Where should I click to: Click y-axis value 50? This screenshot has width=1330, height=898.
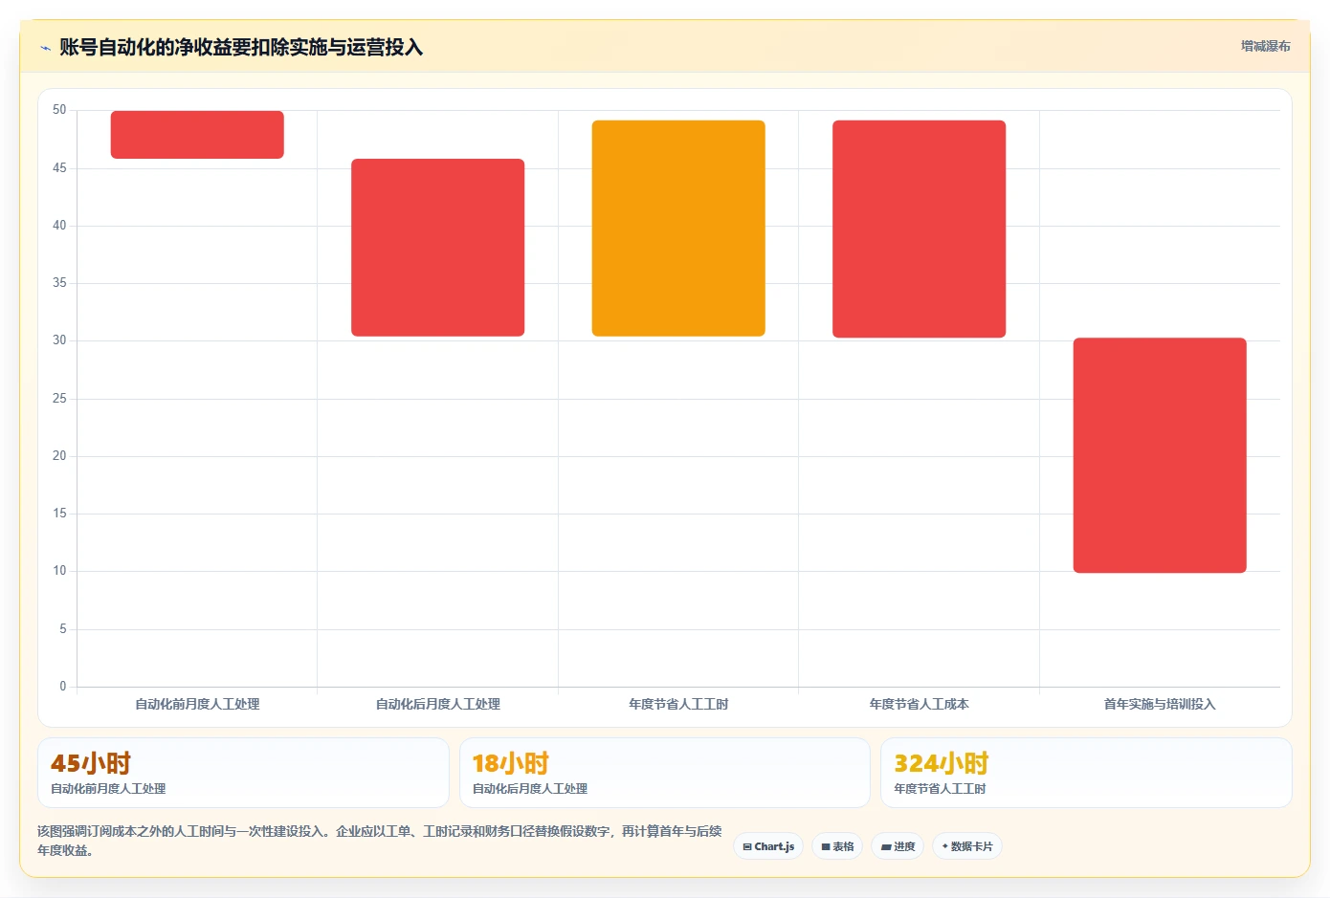(59, 110)
